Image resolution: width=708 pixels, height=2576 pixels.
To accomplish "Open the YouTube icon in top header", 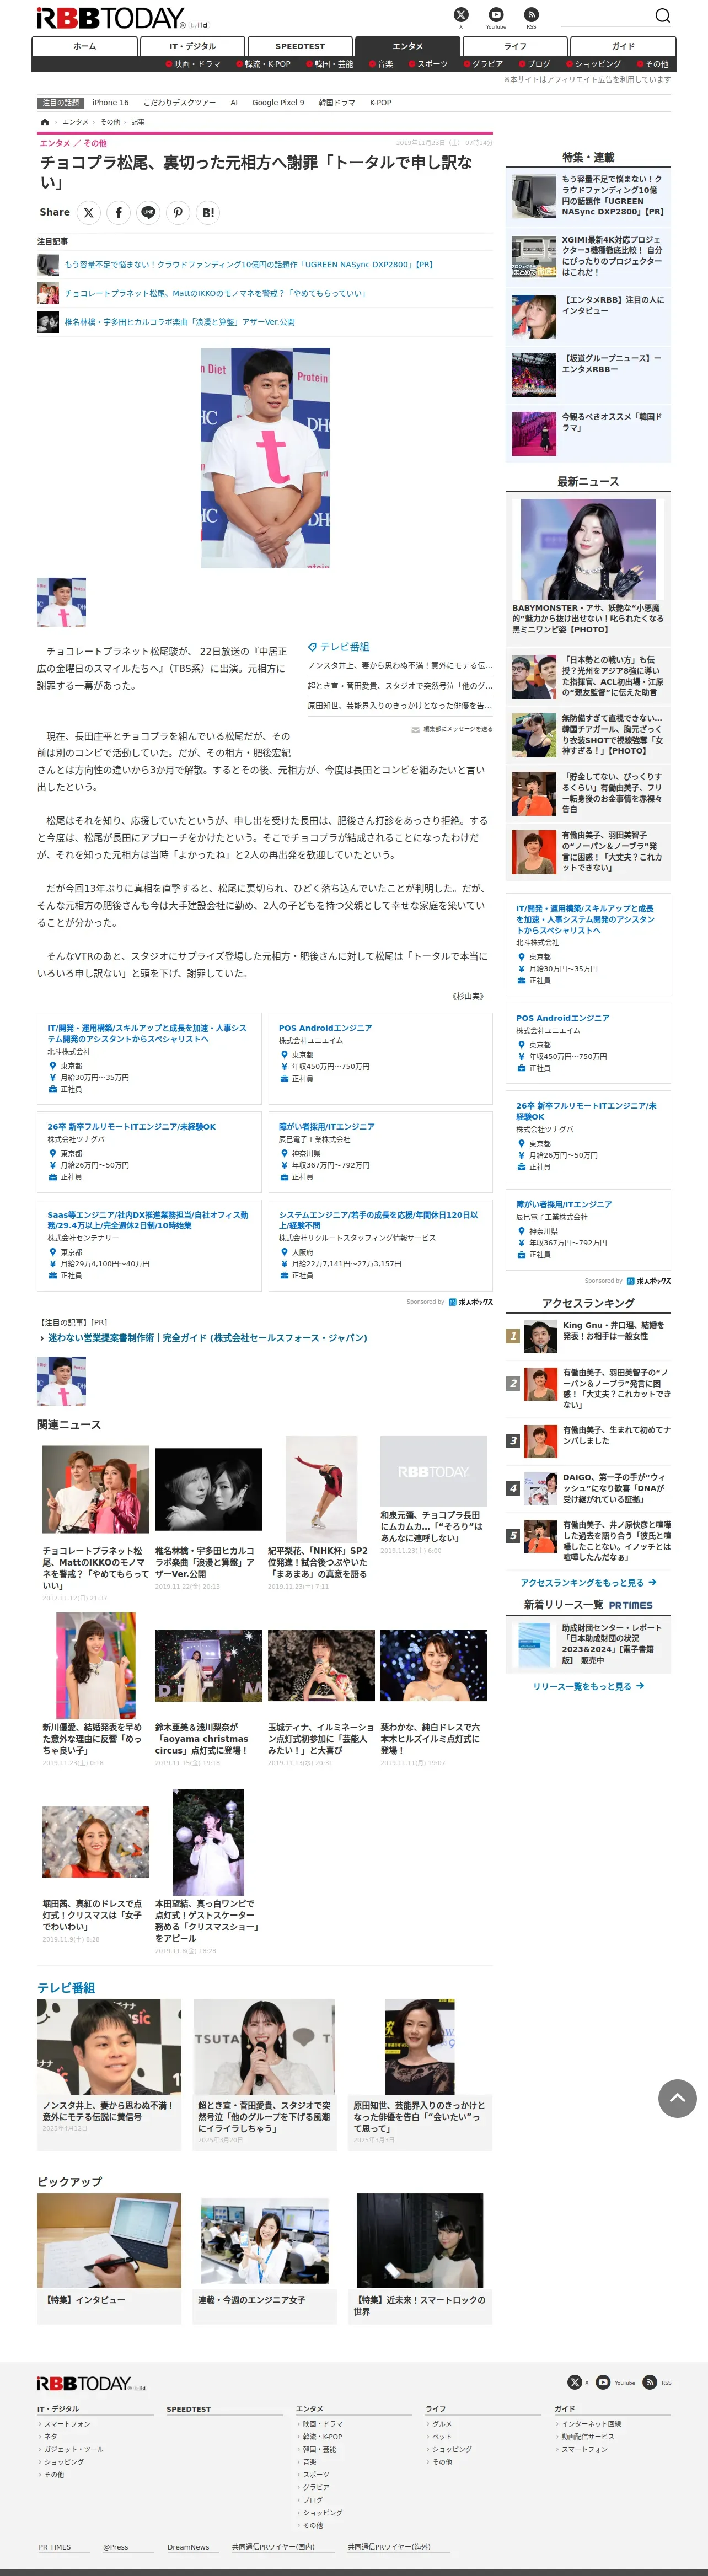I will tap(496, 14).
